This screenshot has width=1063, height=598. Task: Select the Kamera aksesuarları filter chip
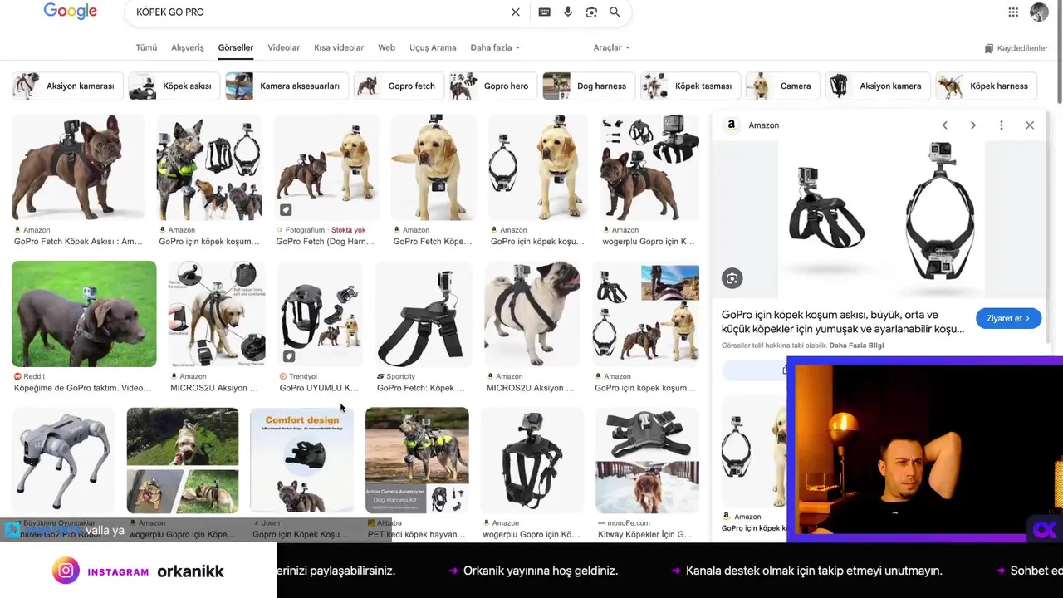click(287, 86)
